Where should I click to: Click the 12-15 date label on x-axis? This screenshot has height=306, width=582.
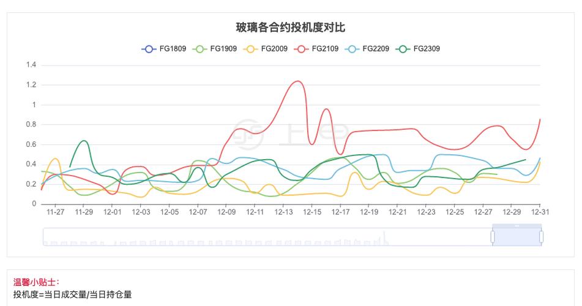point(312,212)
